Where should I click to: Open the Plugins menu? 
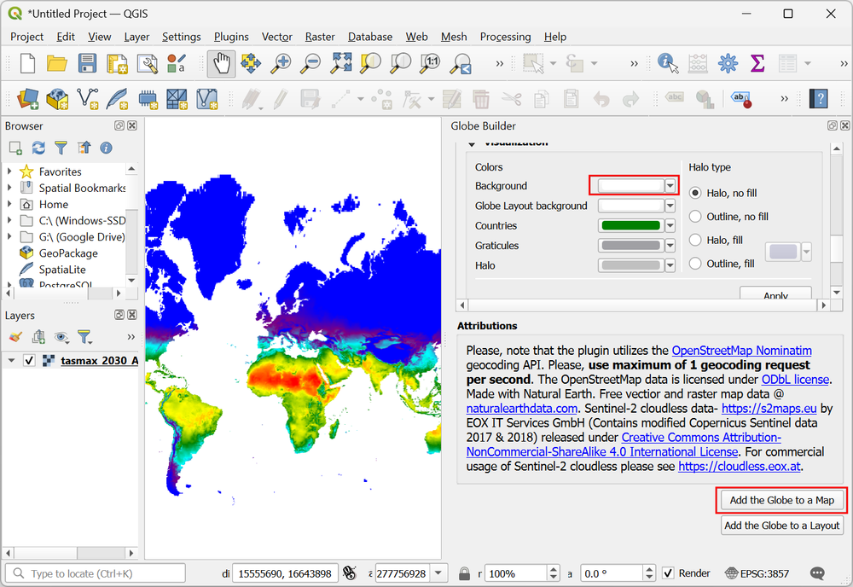[x=231, y=37]
